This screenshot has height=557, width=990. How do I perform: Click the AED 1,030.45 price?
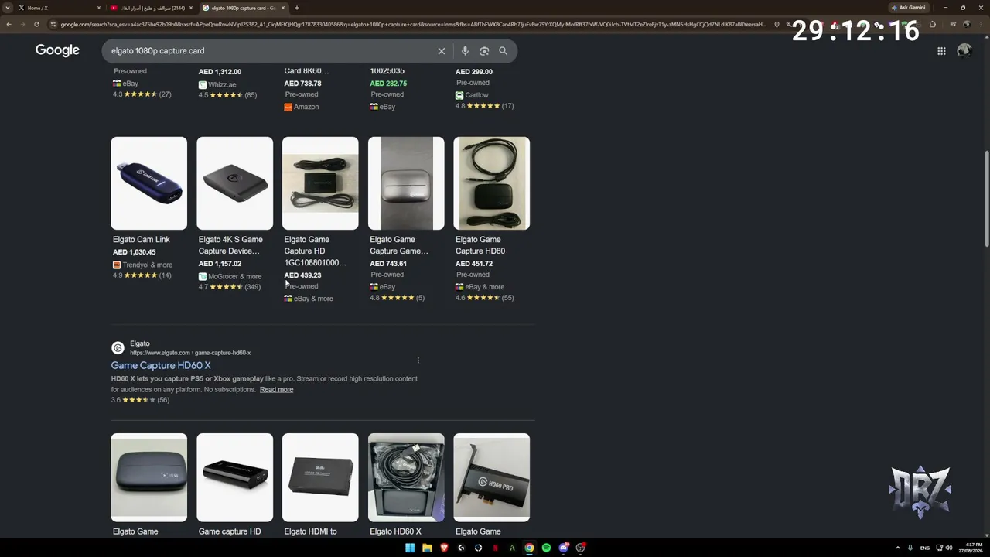135,252
